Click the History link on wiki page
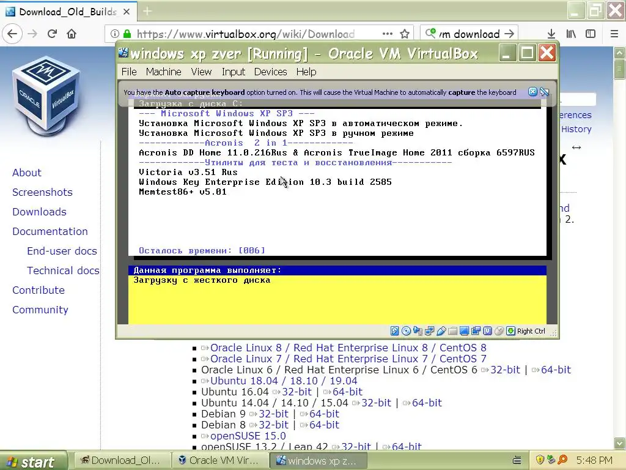Image resolution: width=626 pixels, height=470 pixels. (576, 129)
